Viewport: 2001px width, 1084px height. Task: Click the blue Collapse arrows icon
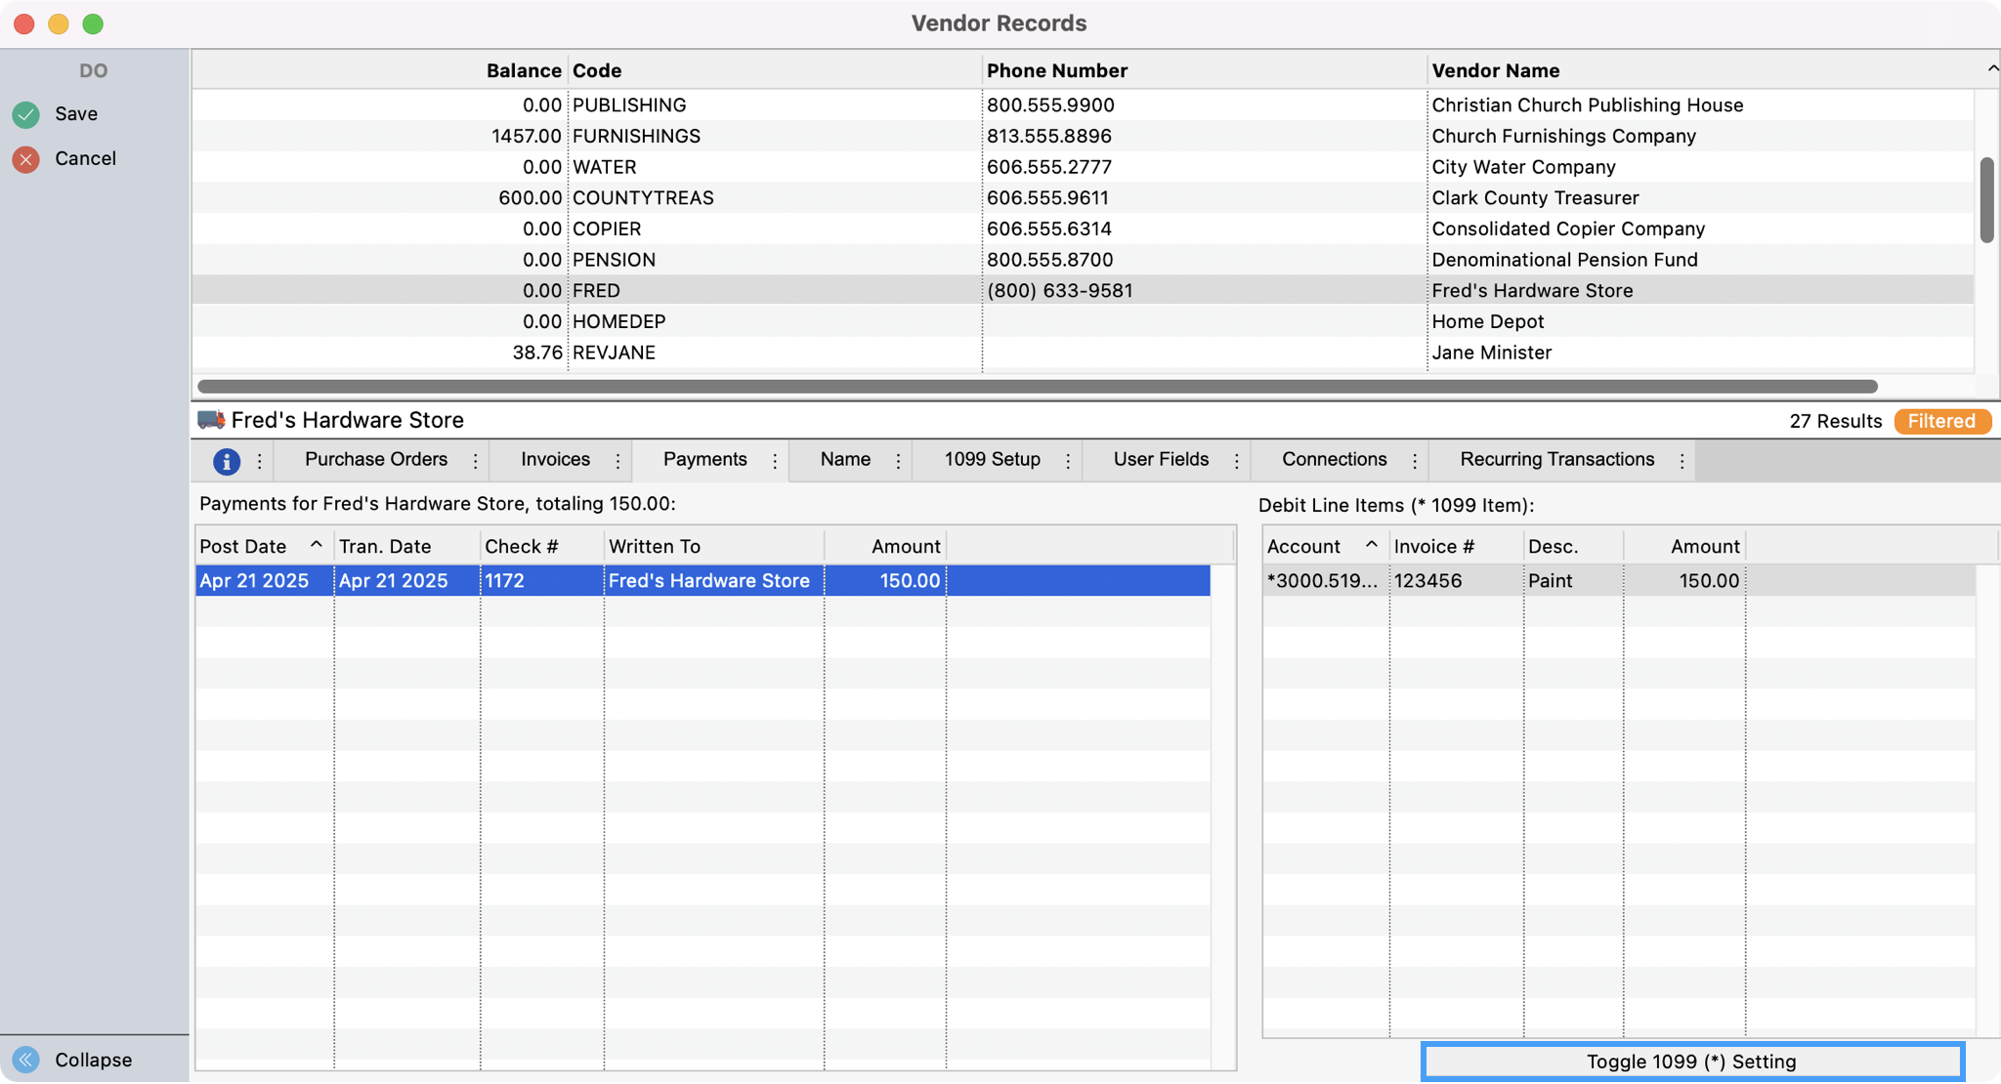(x=26, y=1060)
